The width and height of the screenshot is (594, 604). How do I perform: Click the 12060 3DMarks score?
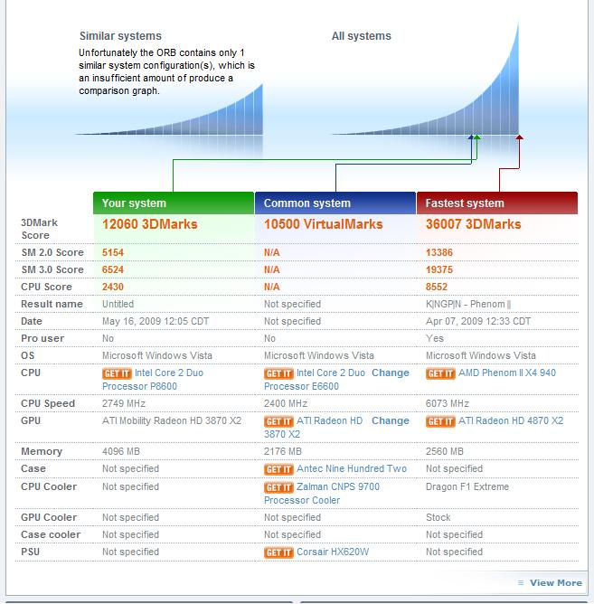[149, 224]
